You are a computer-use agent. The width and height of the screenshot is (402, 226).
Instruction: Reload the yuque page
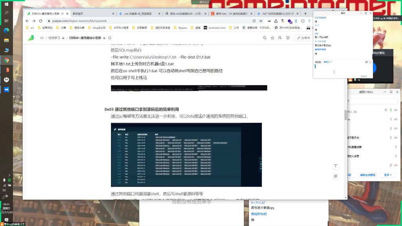[x=40, y=21]
